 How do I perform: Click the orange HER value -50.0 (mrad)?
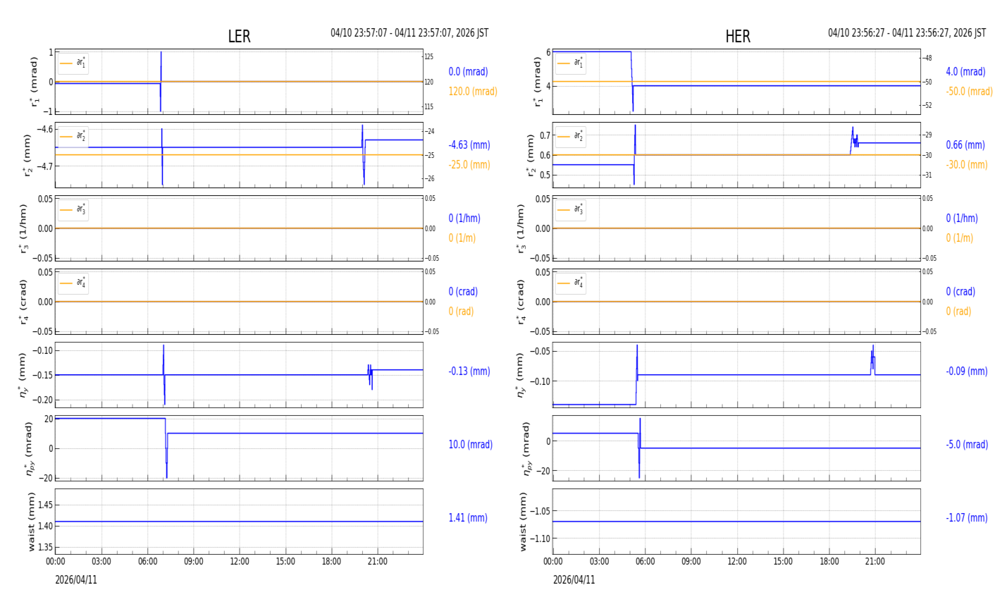pyautogui.click(x=969, y=92)
